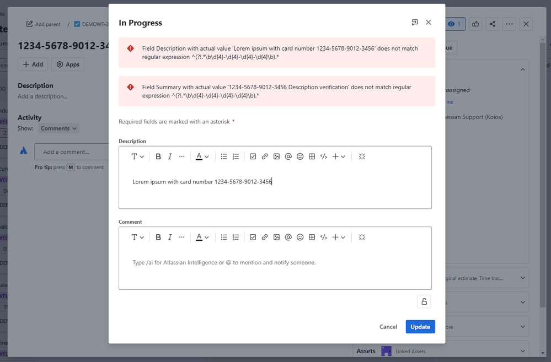The image size is (551, 362).
Task: Click the Atlassian avatar next to comment box
Action: 24,150
